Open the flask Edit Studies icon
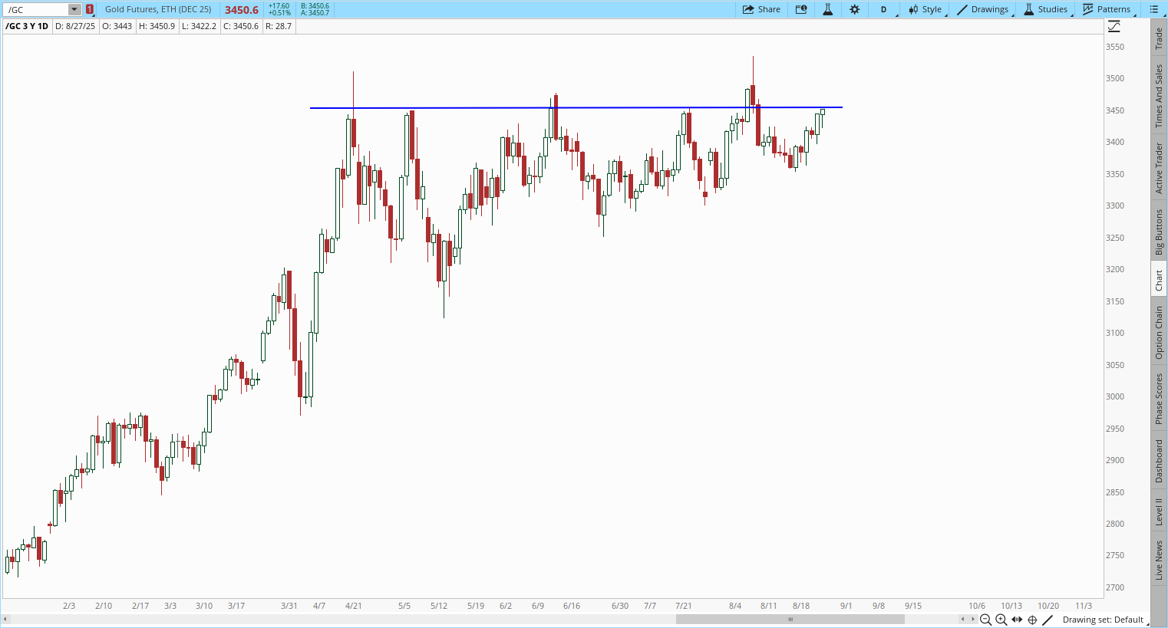The image size is (1168, 628). (827, 9)
